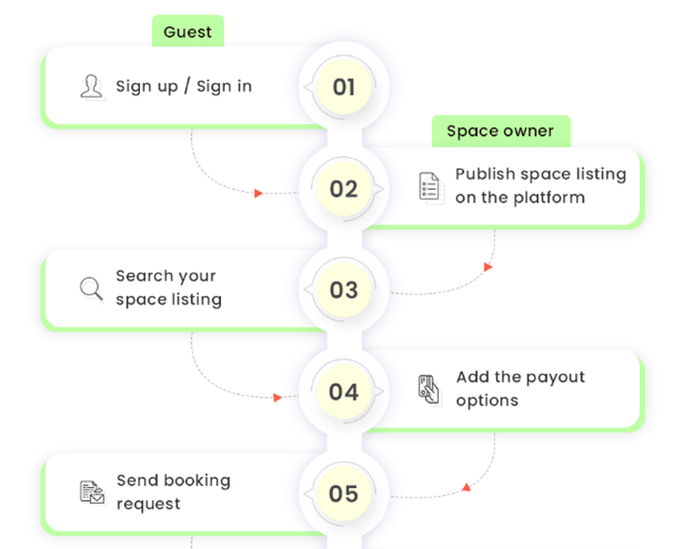Open the Add the payout options card
674x549 pixels.
520,389
